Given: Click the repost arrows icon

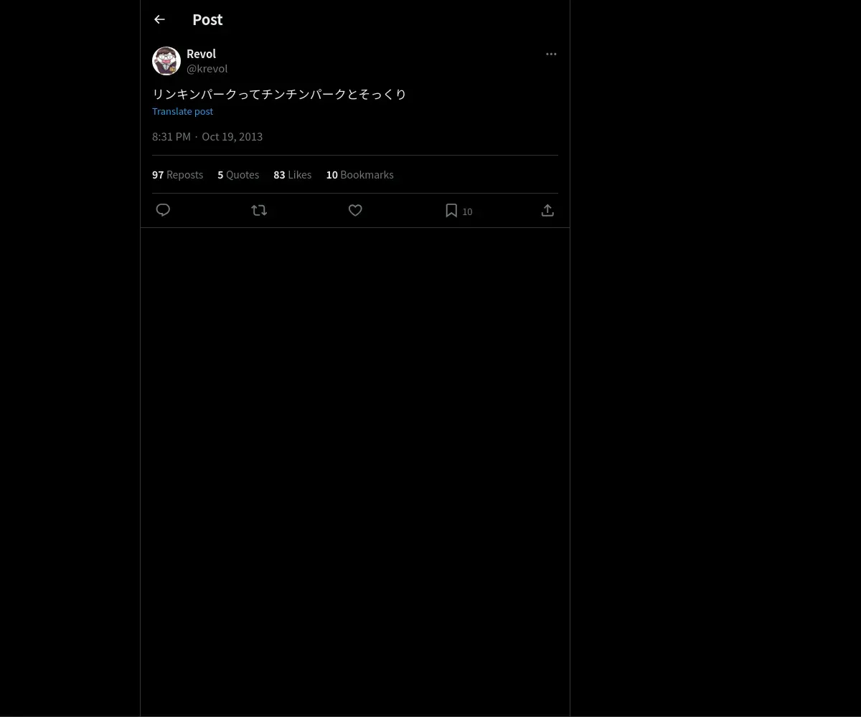Looking at the screenshot, I should (259, 210).
